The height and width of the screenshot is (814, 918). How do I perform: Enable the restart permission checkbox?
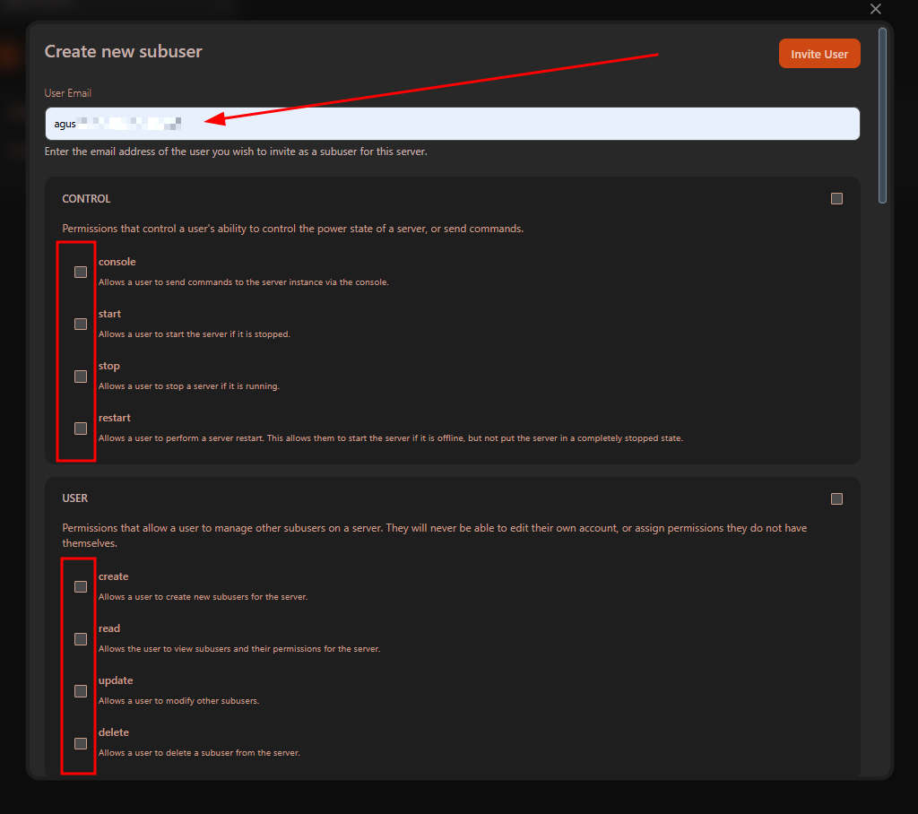click(81, 429)
